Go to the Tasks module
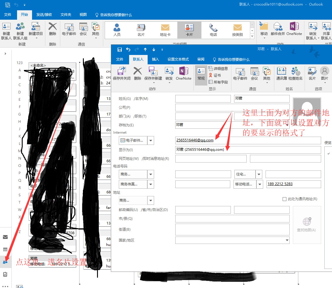332x288 pixels. click(5, 274)
